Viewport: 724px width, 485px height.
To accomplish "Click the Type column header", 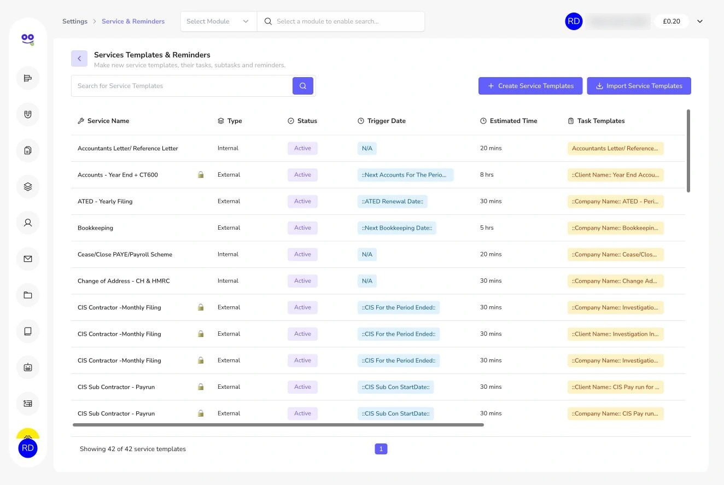I will (x=230, y=121).
